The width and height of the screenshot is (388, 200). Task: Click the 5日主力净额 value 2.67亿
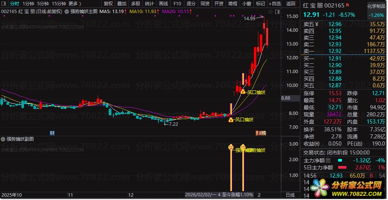(x=363, y=168)
